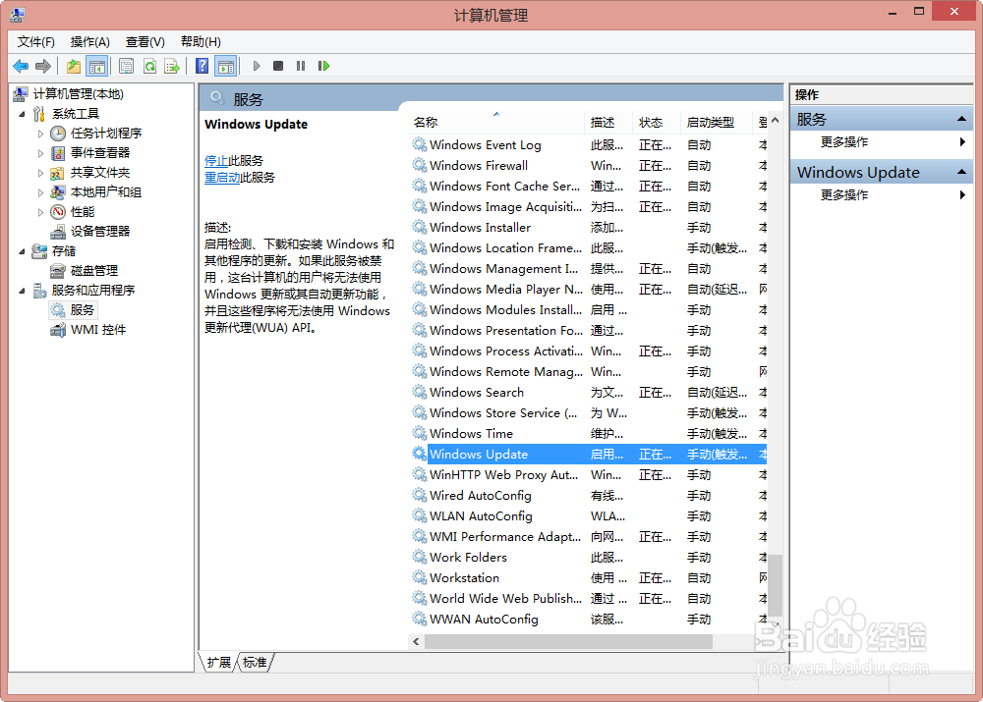The height and width of the screenshot is (702, 983).
Task: Click the Up one level folder icon
Action: coord(74,66)
